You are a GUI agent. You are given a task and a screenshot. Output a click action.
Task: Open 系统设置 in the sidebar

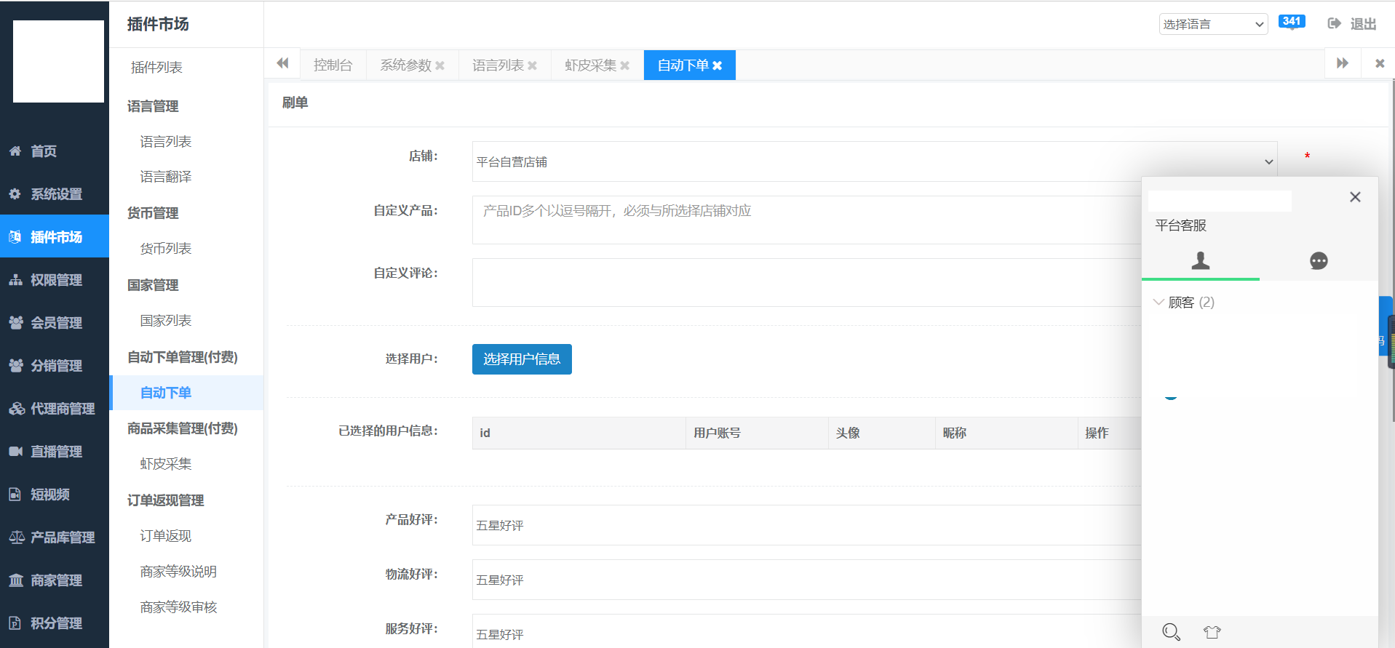(55, 194)
